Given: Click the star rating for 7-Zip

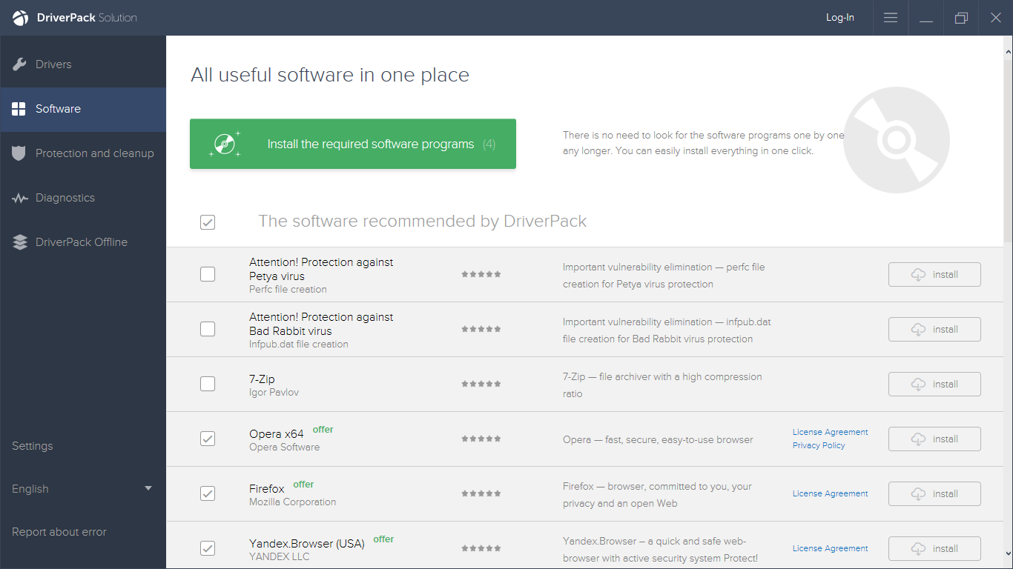Looking at the screenshot, I should click(481, 384).
